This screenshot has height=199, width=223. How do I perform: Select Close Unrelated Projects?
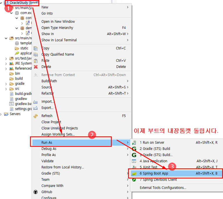tap(81, 128)
